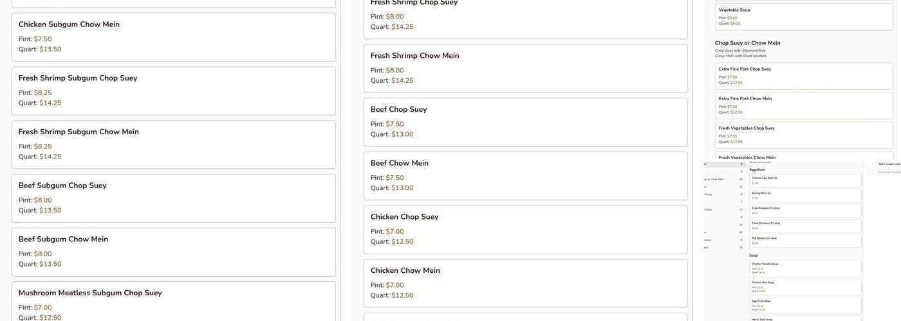This screenshot has width=901, height=321.
Task: Pick the Fresh Shrimp Chow Mein item
Action: [525, 68]
